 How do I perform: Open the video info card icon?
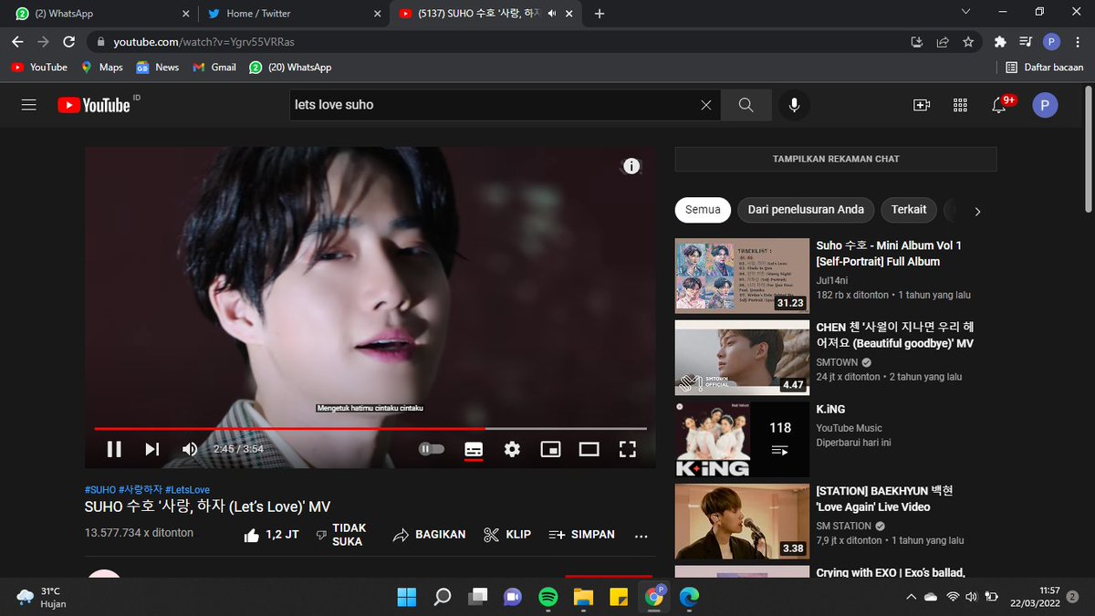pyautogui.click(x=631, y=166)
